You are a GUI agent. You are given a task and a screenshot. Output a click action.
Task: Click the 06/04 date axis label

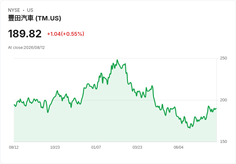179,147
